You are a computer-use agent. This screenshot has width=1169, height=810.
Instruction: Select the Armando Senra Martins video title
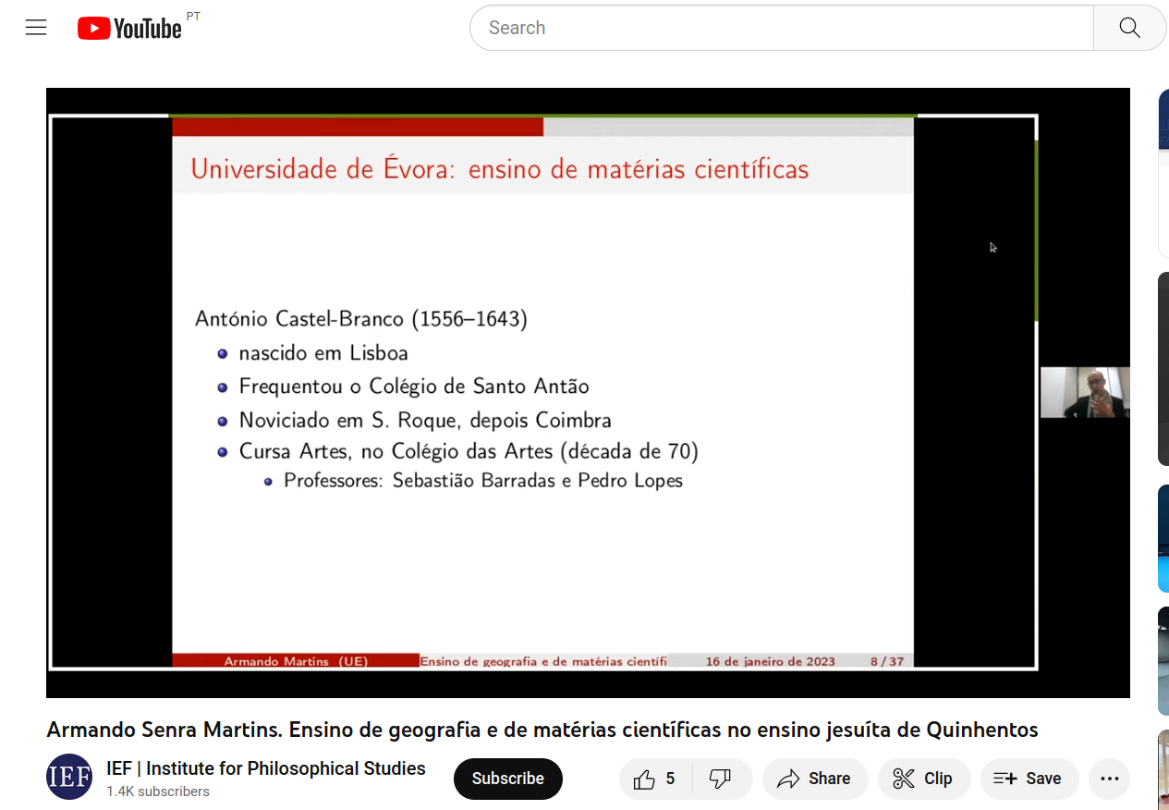click(542, 730)
